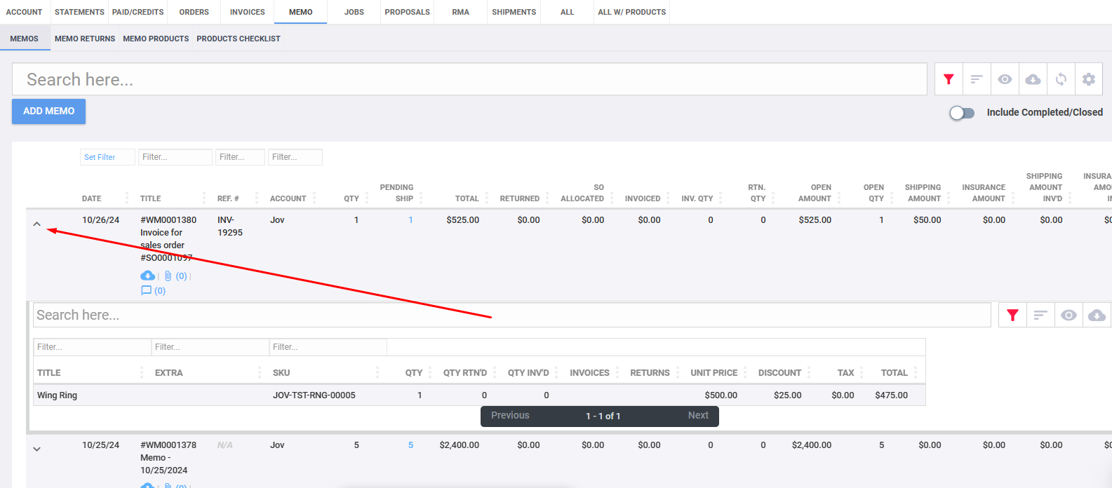This screenshot has width=1112, height=488.
Task: Sort by Shipping Amount column header
Action: point(923,193)
